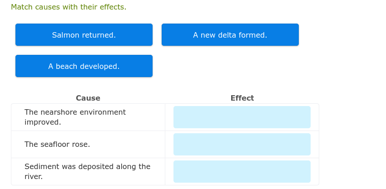386x189 pixels.
Task: Click the empty effect slot beside nearshore environment
Action: click(242, 117)
